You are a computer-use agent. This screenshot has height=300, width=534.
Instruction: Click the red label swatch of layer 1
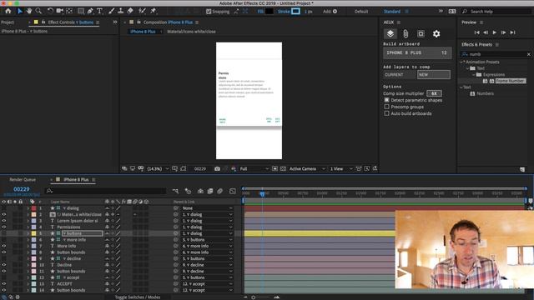33,208
